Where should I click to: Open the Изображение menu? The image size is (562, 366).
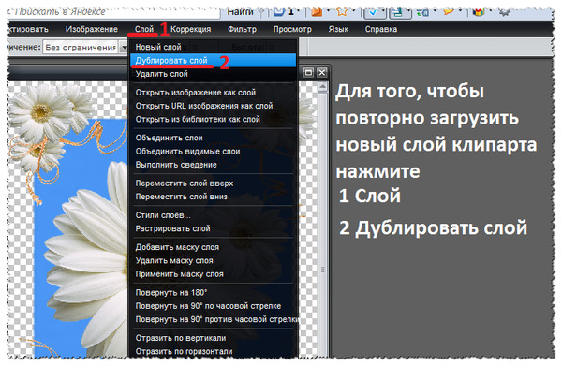coord(92,29)
